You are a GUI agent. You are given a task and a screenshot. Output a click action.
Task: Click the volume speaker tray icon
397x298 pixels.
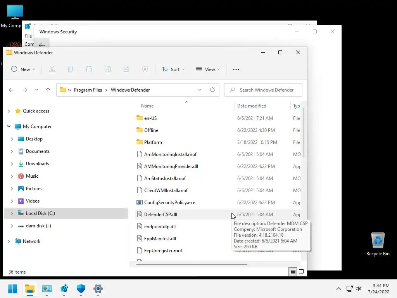359,289
